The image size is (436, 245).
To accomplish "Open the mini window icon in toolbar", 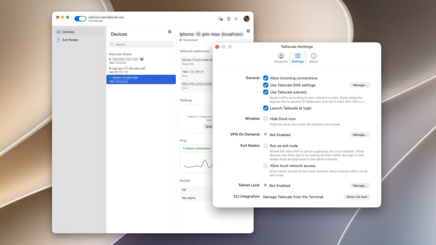I will pos(221,19).
